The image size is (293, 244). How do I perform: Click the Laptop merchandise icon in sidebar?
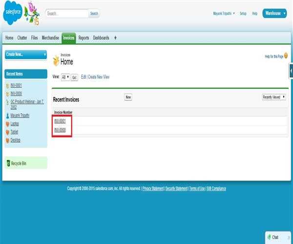(7, 124)
